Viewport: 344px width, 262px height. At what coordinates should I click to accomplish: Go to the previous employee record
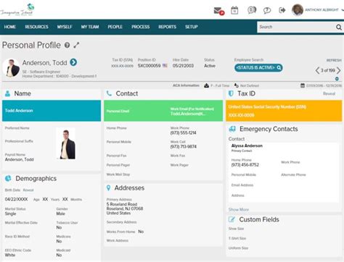pyautogui.click(x=317, y=70)
